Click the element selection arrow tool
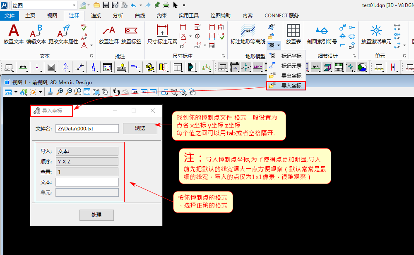Viewport: 414px width, 255px height. pos(175,5)
